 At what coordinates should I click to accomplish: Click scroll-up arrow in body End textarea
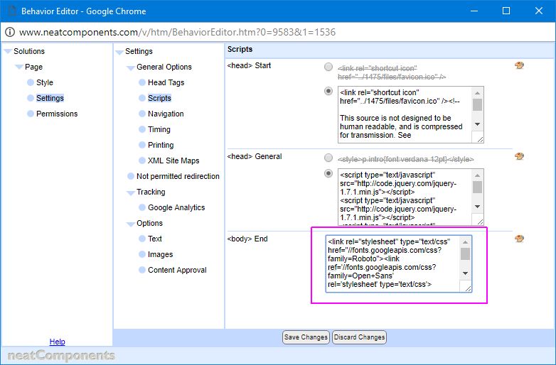tap(465, 242)
